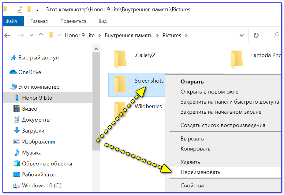Click Свойства in the context menu
The image size is (284, 195).
point(192,186)
